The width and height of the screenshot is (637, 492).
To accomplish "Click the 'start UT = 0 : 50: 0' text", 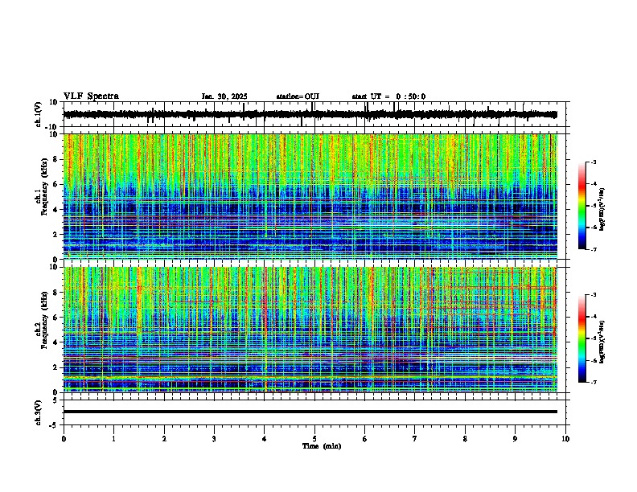I will [388, 96].
